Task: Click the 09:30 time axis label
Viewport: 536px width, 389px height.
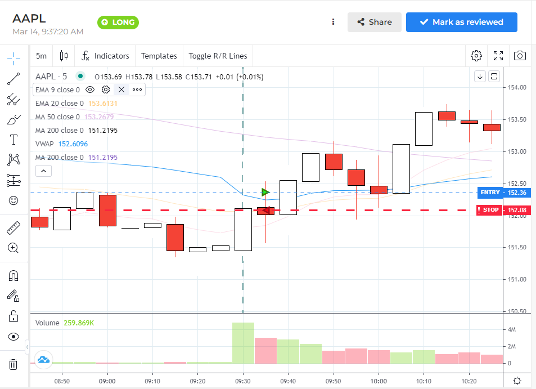Action: click(x=243, y=381)
